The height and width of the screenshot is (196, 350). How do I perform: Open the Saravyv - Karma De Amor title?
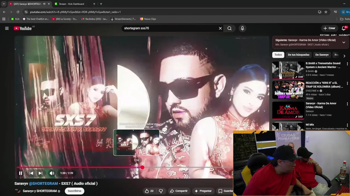[x=321, y=105]
